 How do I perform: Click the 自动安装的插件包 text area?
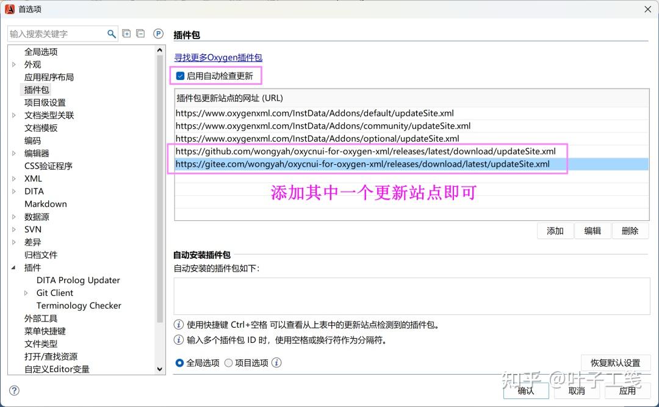[411, 296]
